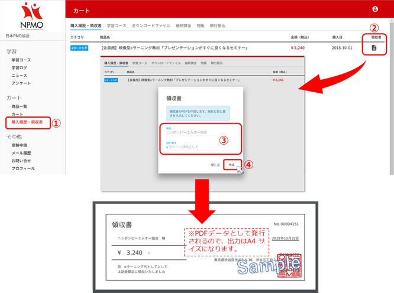The height and width of the screenshot is (293, 394).
Task: Open アンケート in the sidebar
Action: [21, 83]
